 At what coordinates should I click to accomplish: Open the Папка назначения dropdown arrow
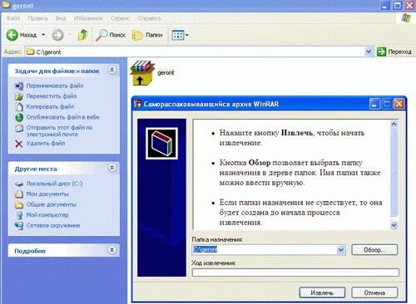coord(341,250)
